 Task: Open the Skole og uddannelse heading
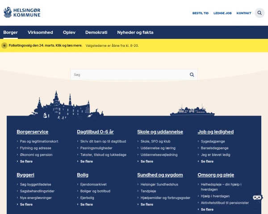pos(160,132)
